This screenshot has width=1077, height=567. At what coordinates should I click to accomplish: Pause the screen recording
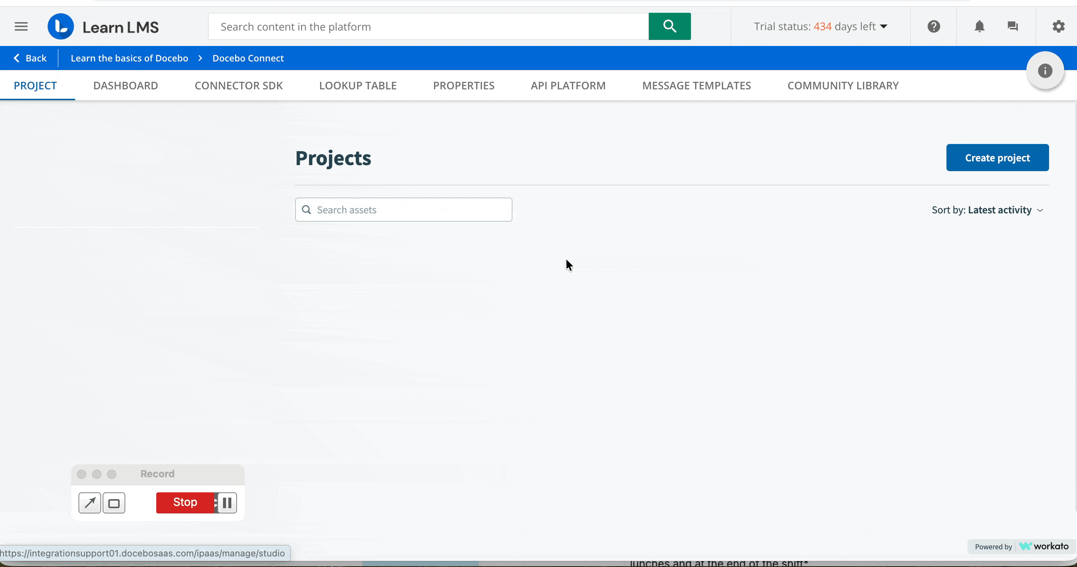tap(227, 503)
